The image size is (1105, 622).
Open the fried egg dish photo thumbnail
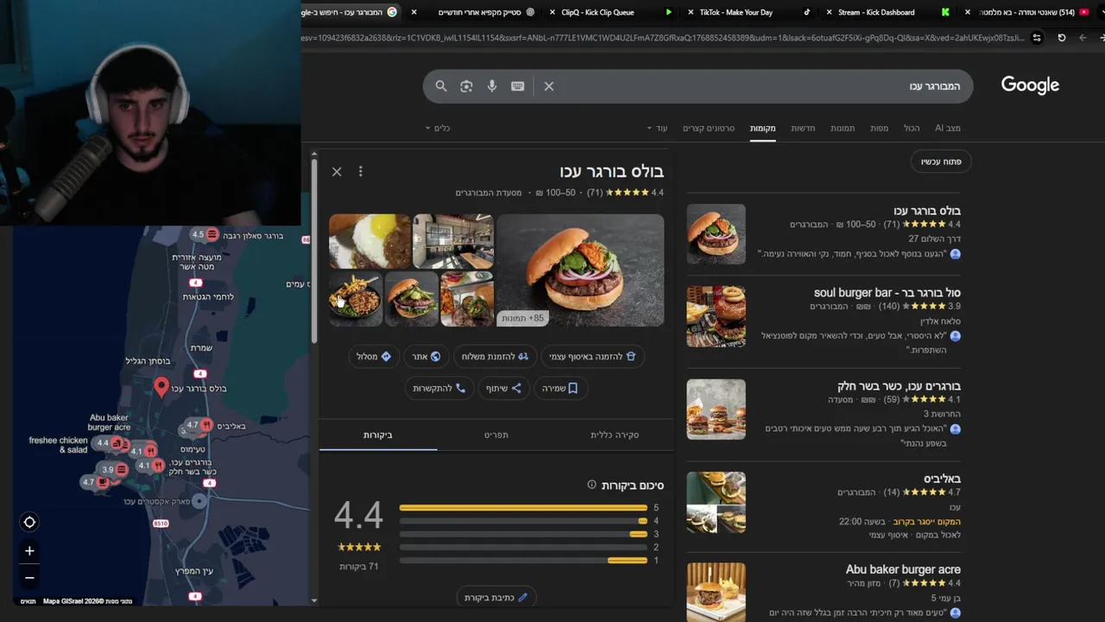(369, 241)
